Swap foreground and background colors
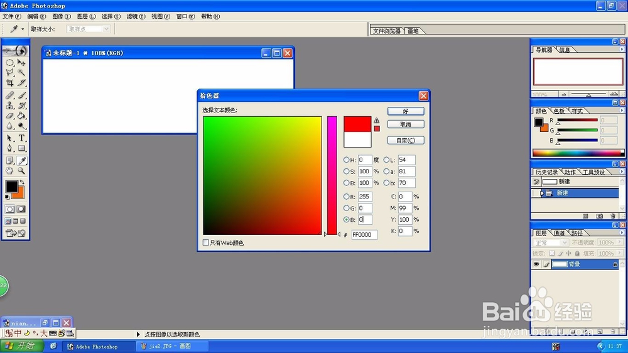The height and width of the screenshot is (353, 628). click(x=22, y=182)
